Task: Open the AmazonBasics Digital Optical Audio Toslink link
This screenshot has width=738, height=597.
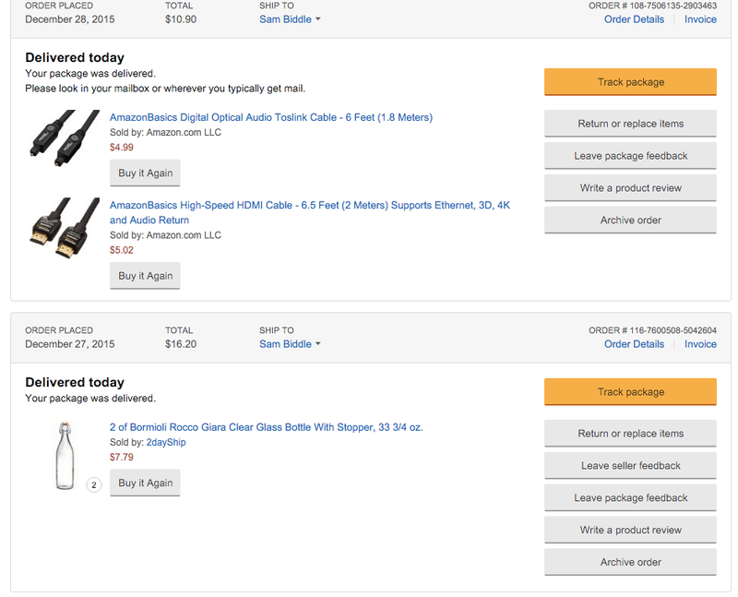Action: 271,117
